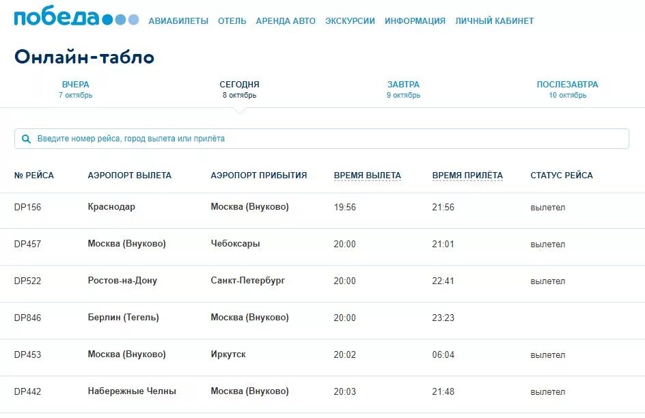Open the Личный кабинет menu item
The image size is (645, 418).
click(495, 21)
